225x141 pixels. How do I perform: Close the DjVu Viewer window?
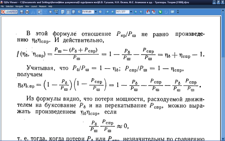click(x=223, y=2)
